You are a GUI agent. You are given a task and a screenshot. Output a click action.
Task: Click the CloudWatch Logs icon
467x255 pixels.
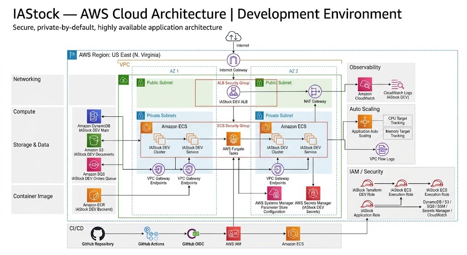[x=398, y=84]
